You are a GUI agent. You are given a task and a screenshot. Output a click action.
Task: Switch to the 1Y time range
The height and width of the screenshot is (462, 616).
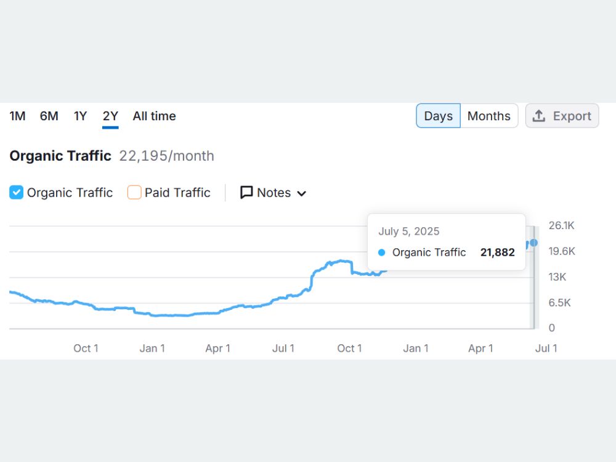80,116
